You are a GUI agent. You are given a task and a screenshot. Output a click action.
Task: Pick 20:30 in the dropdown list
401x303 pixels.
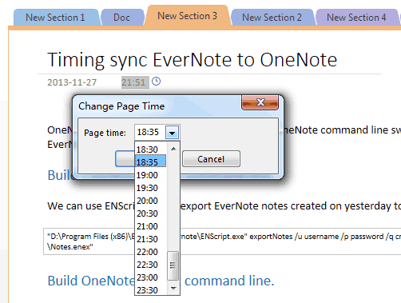151,213
